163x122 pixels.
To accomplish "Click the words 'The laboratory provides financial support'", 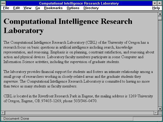I will click(x=35, y=72).
